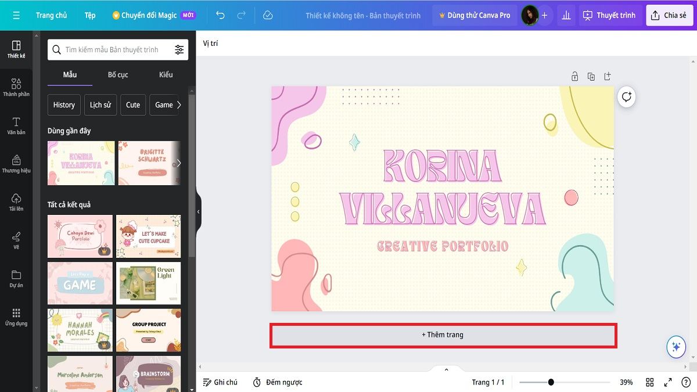Toggle the grid view of pages
Viewport: 697px width, 392px height.
(x=650, y=382)
